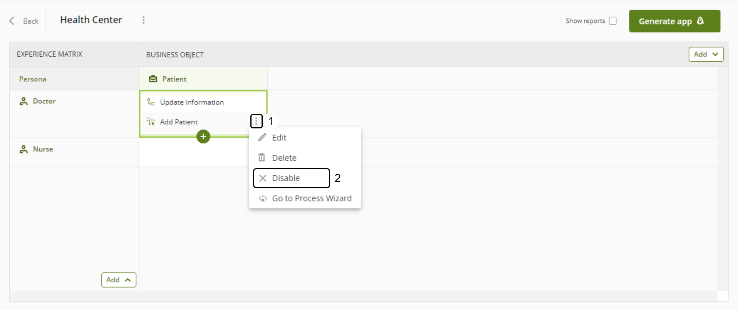
Task: Click the Patient business object briefcase icon
Action: click(x=153, y=79)
